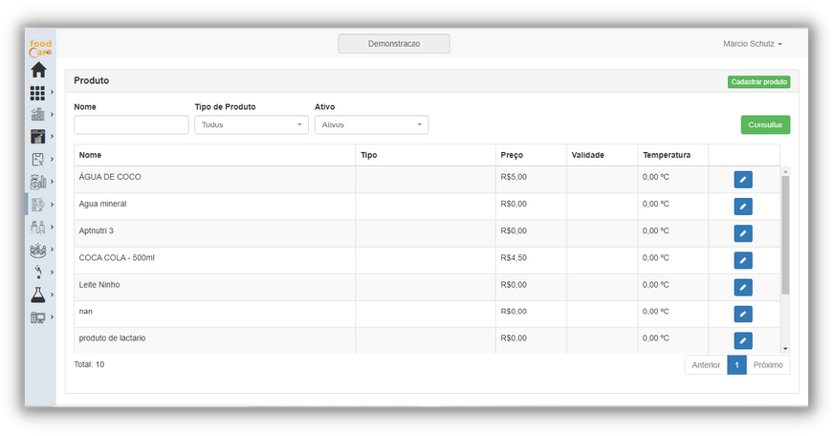834x436 pixels.
Task: Edit Leite Ninho with the pencil icon
Action: (x=743, y=287)
